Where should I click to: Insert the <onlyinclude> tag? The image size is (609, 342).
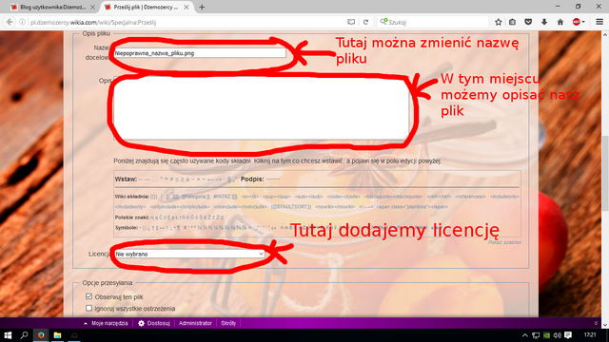click(x=180, y=207)
